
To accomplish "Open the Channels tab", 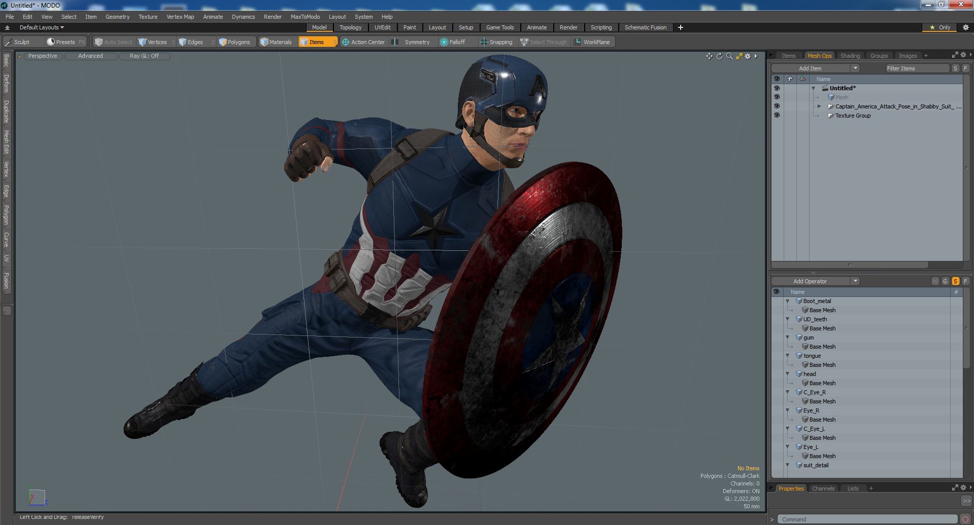I will tap(823, 489).
